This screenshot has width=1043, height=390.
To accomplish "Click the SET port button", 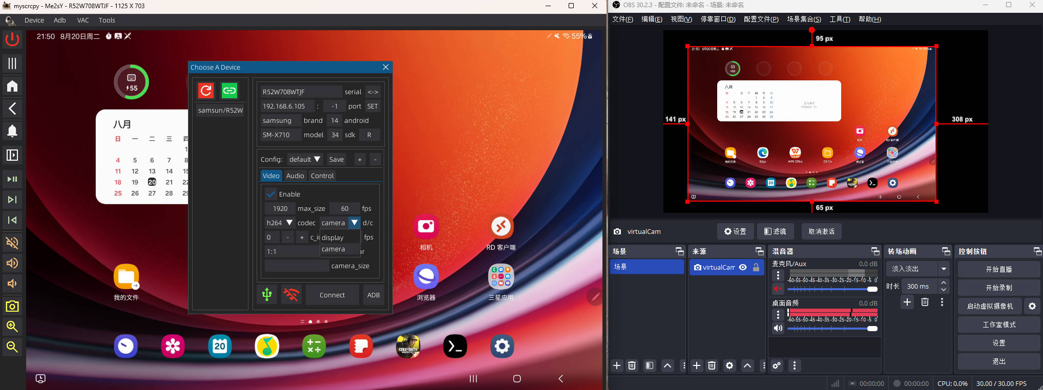I will pyautogui.click(x=372, y=106).
